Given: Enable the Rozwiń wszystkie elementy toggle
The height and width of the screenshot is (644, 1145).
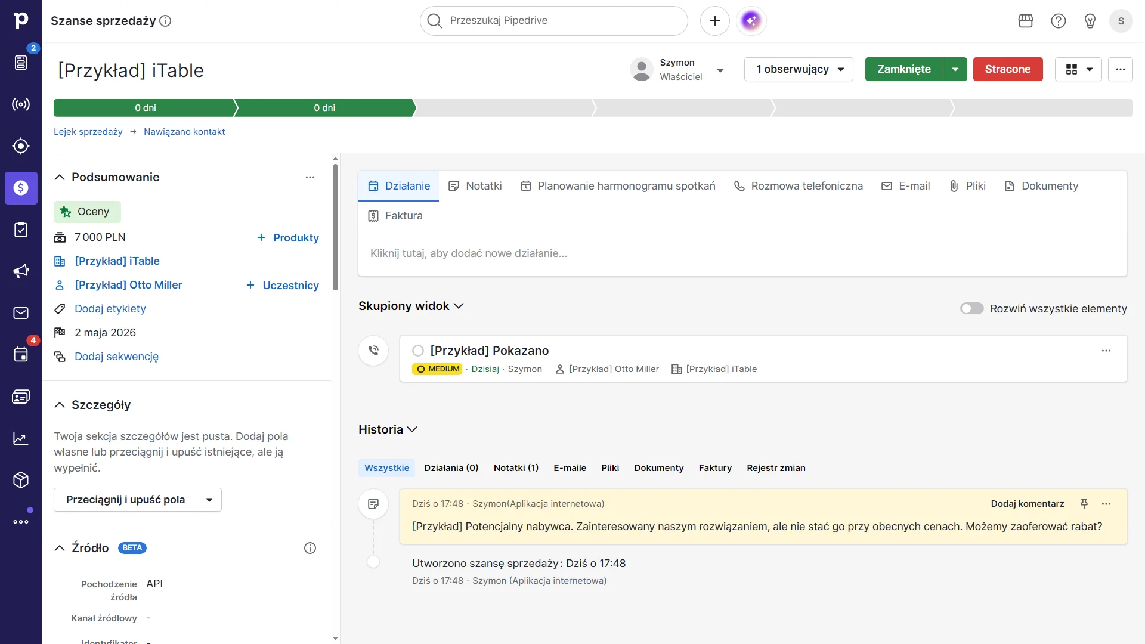Looking at the screenshot, I should [x=972, y=308].
